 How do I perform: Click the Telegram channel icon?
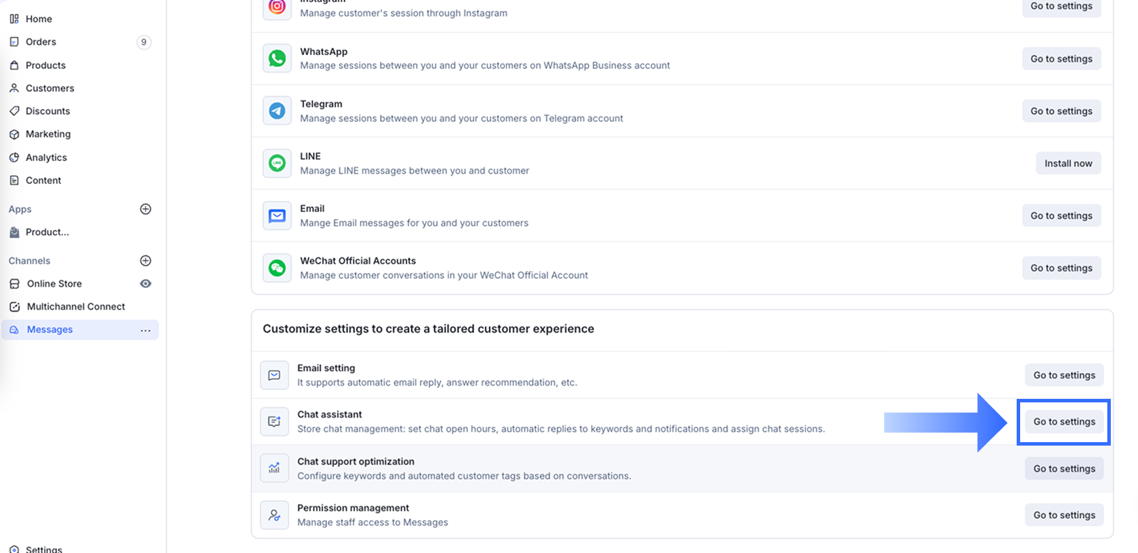(x=277, y=111)
